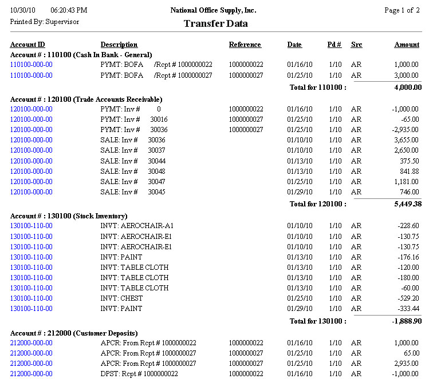Open the account link for the -333.44 PAINT entry
Image resolution: width=433 pixels, height=379 pixels.
coord(32,309)
